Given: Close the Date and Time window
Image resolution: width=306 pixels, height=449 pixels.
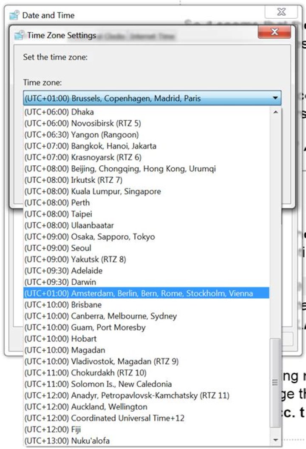Looking at the screenshot, I should tap(281, 12).
